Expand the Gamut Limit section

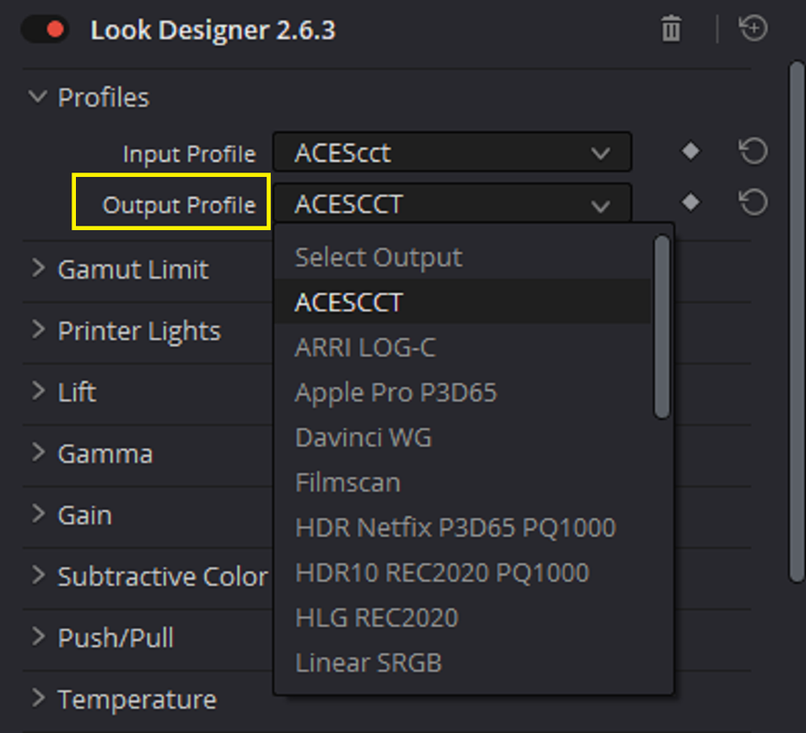click(38, 268)
